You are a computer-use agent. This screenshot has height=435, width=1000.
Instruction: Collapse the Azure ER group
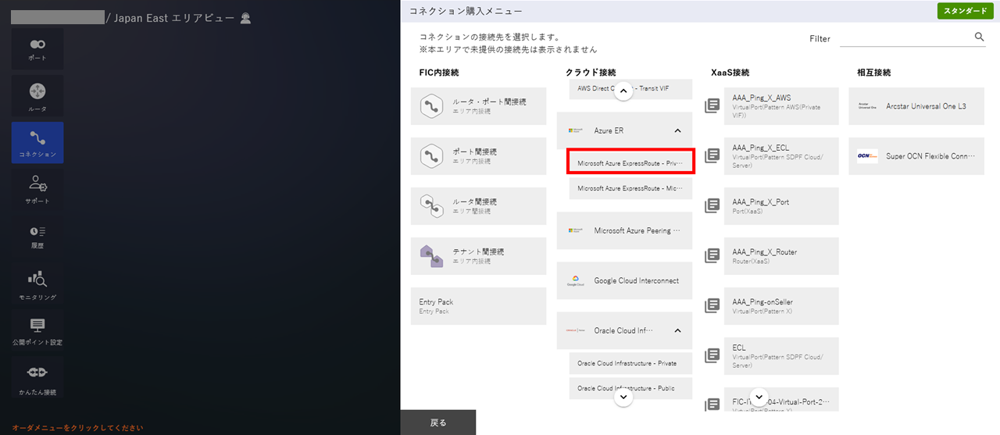(x=677, y=130)
